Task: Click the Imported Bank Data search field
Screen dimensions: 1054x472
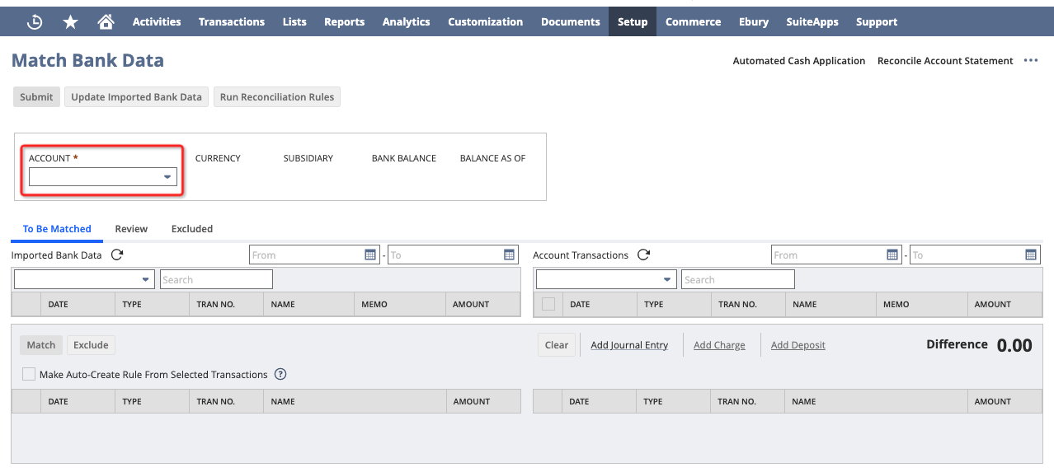Action: pos(216,280)
